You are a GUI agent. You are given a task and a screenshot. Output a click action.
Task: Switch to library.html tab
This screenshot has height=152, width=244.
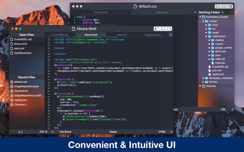click(91, 35)
